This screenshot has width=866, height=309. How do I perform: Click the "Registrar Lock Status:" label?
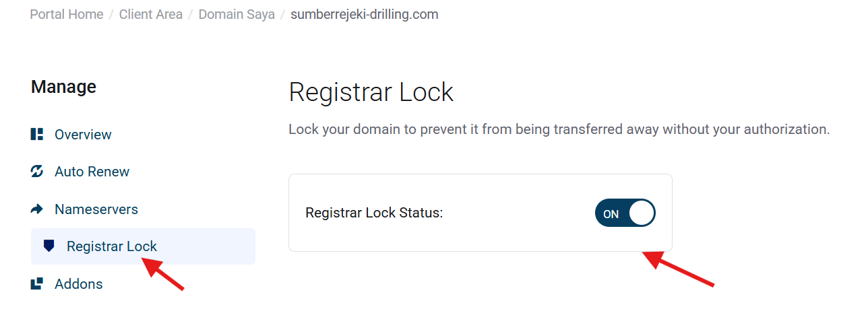[x=374, y=213]
